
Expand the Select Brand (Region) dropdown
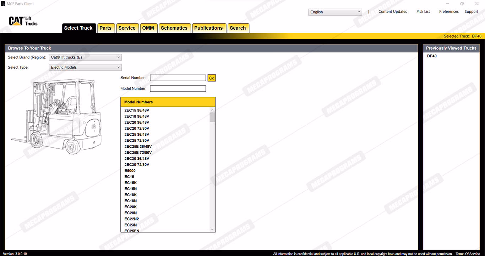[x=85, y=57]
